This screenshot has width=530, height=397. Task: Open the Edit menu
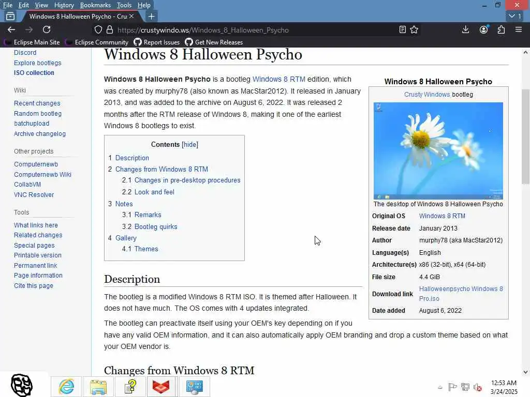(24, 5)
